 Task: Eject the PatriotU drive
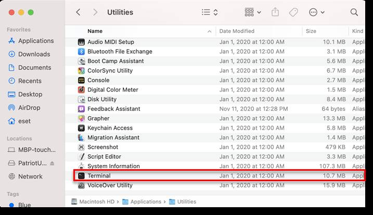click(x=52, y=163)
